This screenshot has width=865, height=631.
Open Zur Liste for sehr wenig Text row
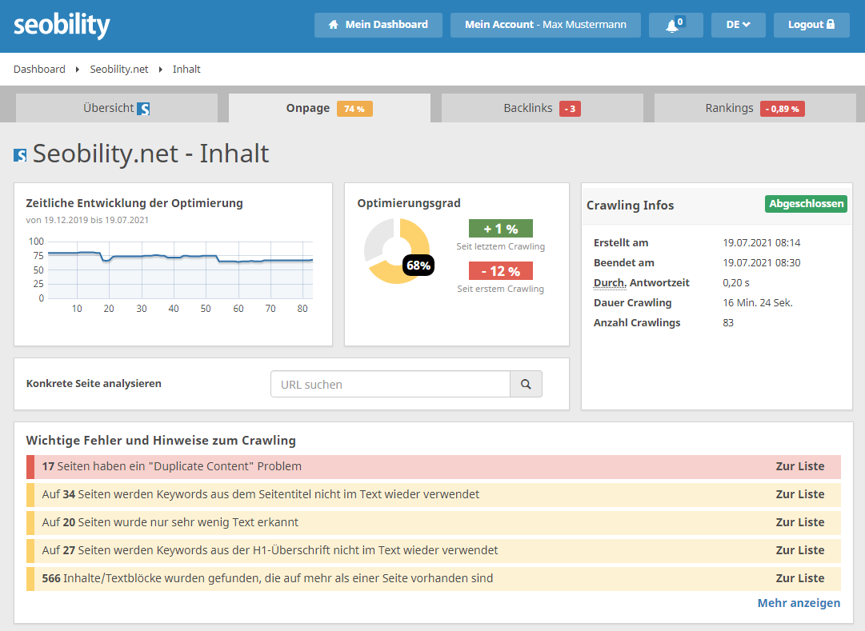click(x=800, y=522)
